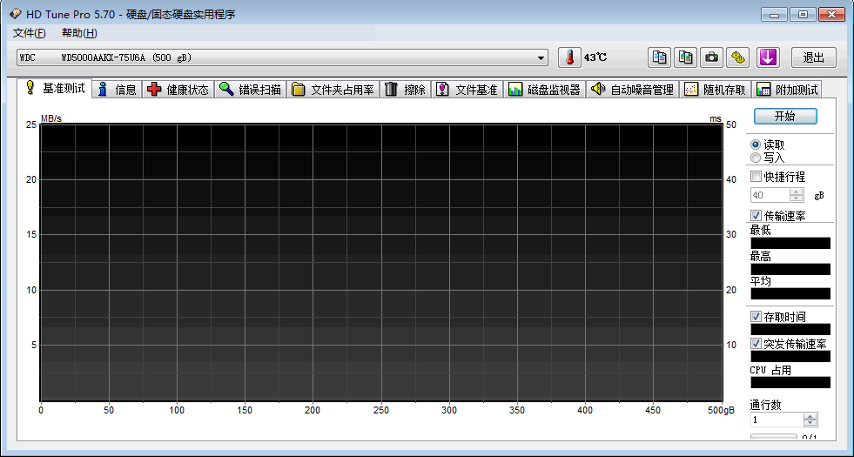Click the copy text to clipboard icon

pos(660,57)
